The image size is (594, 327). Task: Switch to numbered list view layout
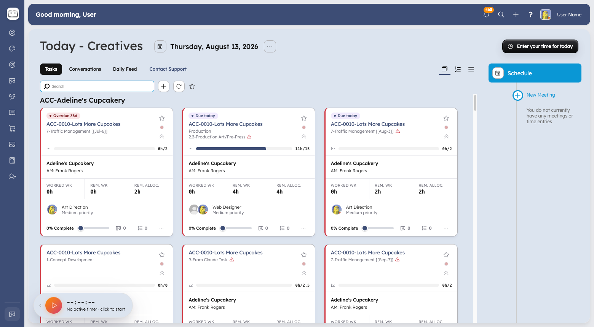point(458,69)
